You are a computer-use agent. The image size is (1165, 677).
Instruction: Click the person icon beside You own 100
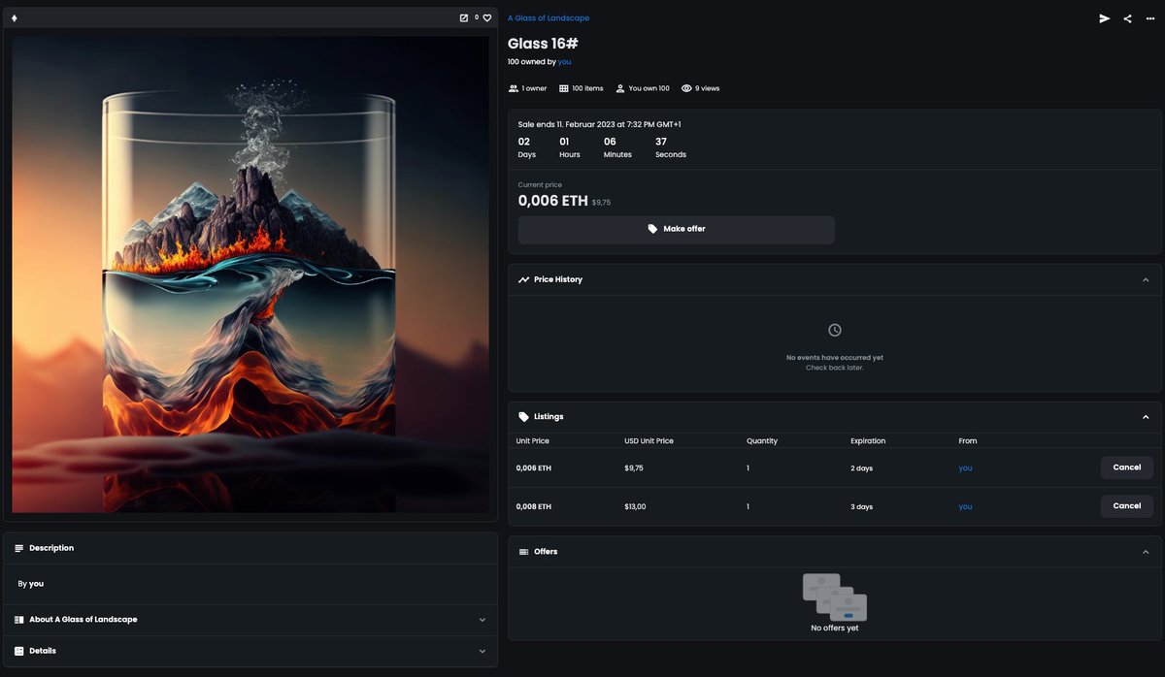click(x=620, y=88)
